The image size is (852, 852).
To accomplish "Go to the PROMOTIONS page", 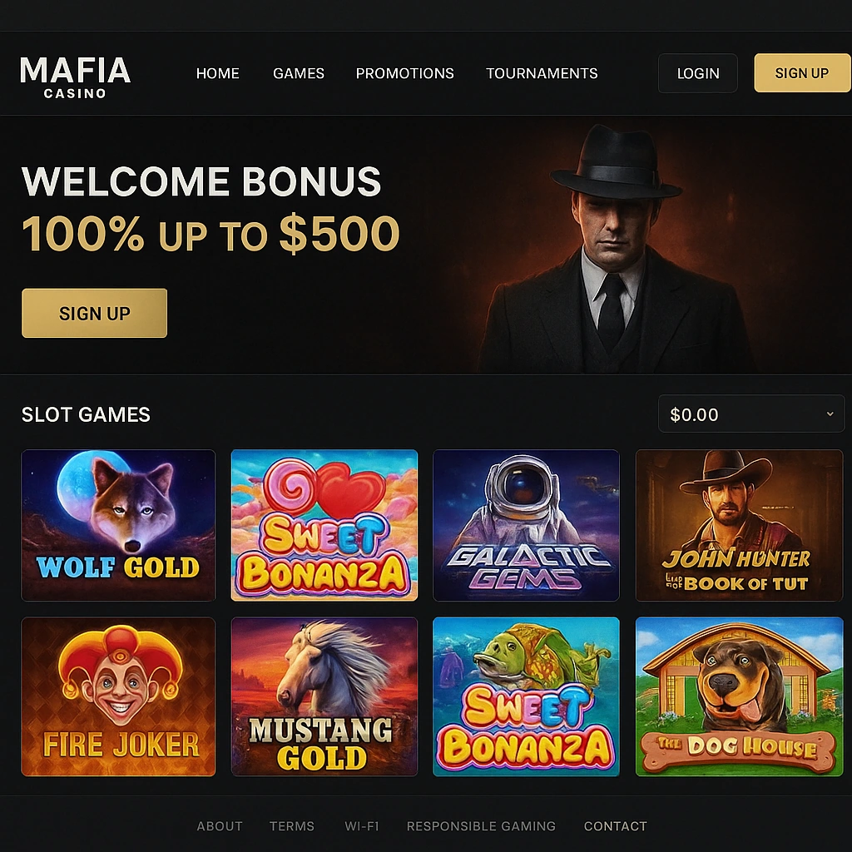I will click(404, 73).
